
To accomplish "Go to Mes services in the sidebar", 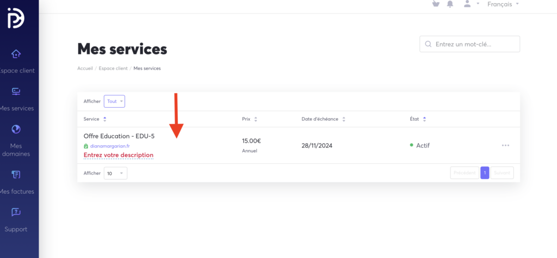I will coord(16,99).
